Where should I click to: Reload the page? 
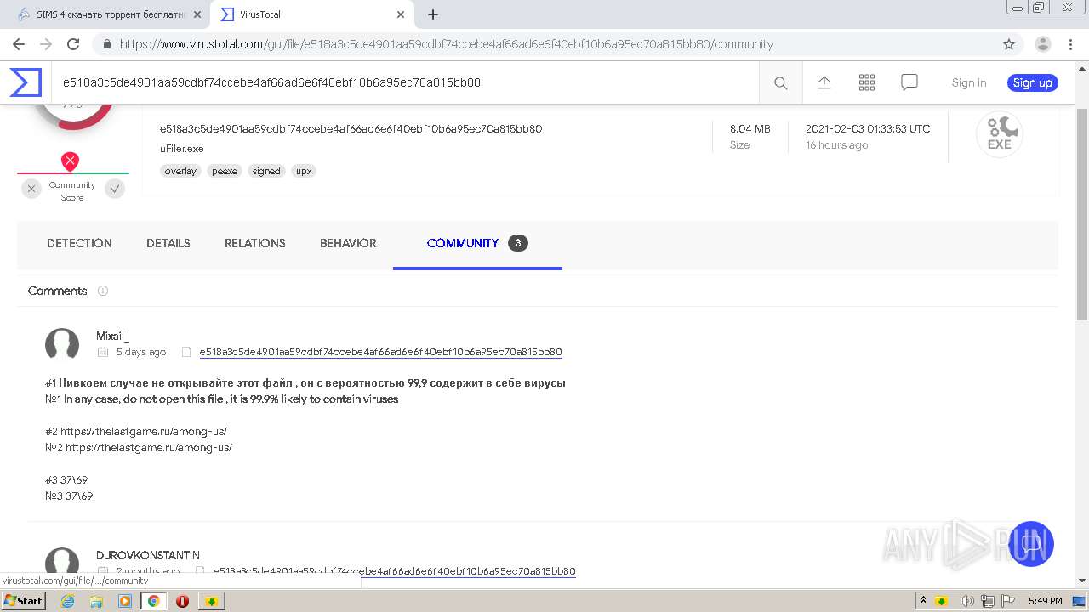click(73, 44)
